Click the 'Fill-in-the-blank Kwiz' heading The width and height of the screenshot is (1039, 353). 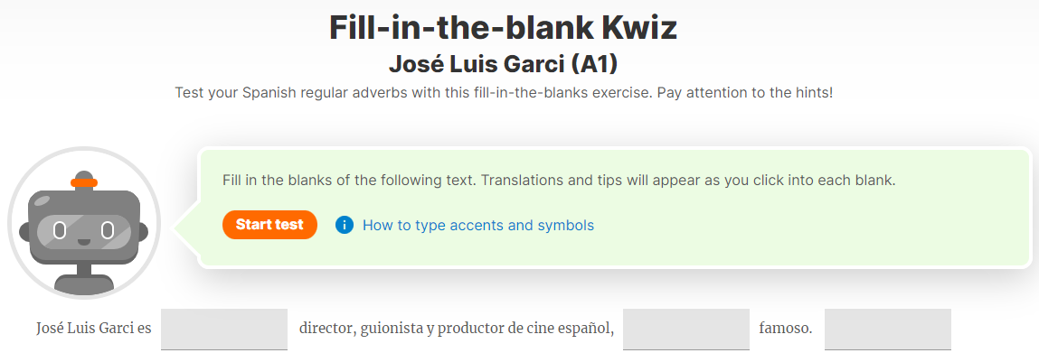pos(503,28)
